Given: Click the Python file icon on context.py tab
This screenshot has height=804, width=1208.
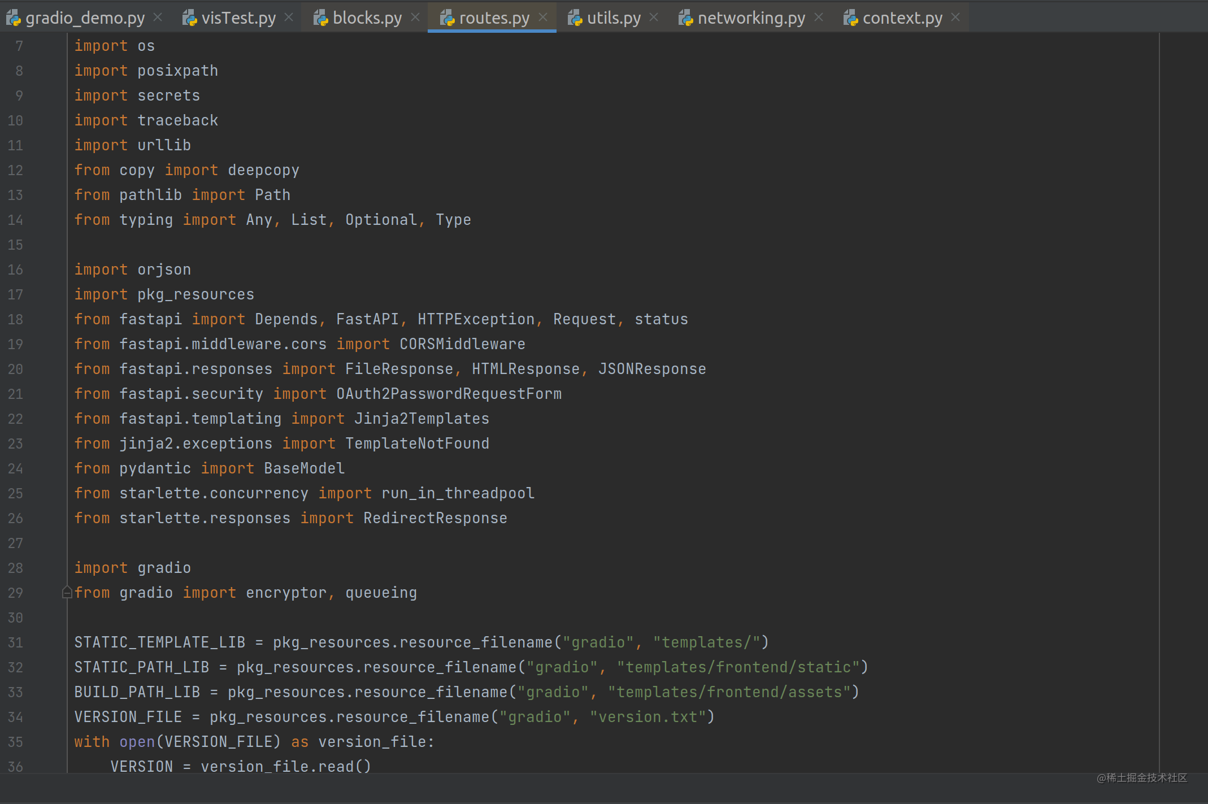Looking at the screenshot, I should (x=851, y=18).
